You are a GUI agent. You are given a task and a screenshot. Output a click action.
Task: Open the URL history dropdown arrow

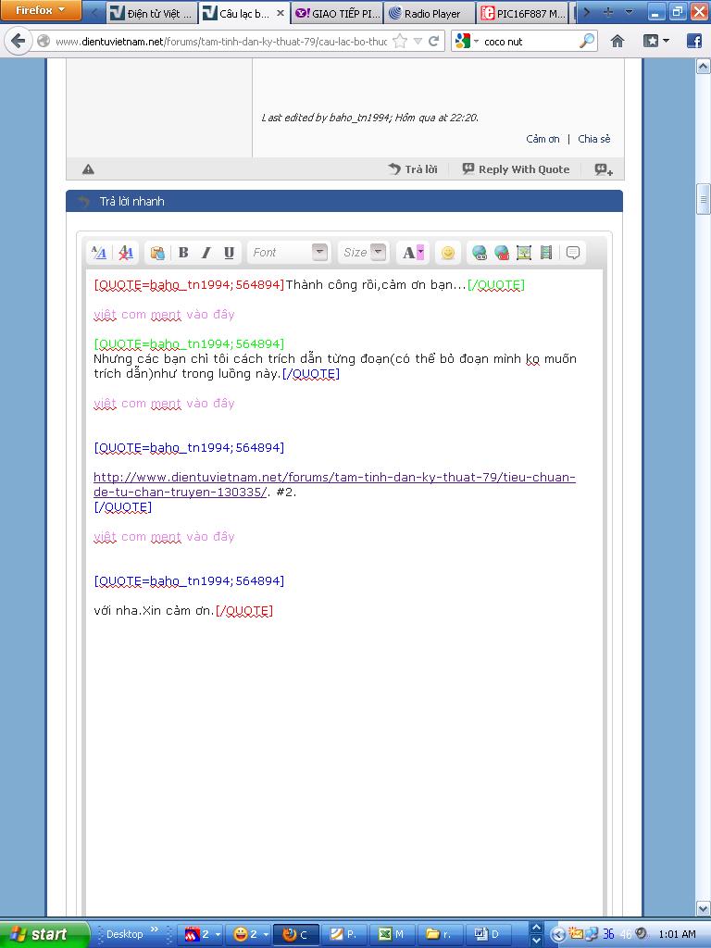click(x=418, y=41)
